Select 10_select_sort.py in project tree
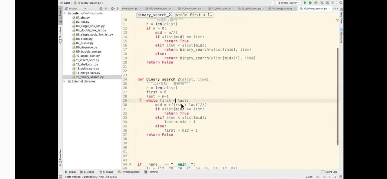This screenshot has height=179, width=387. (x=88, y=56)
